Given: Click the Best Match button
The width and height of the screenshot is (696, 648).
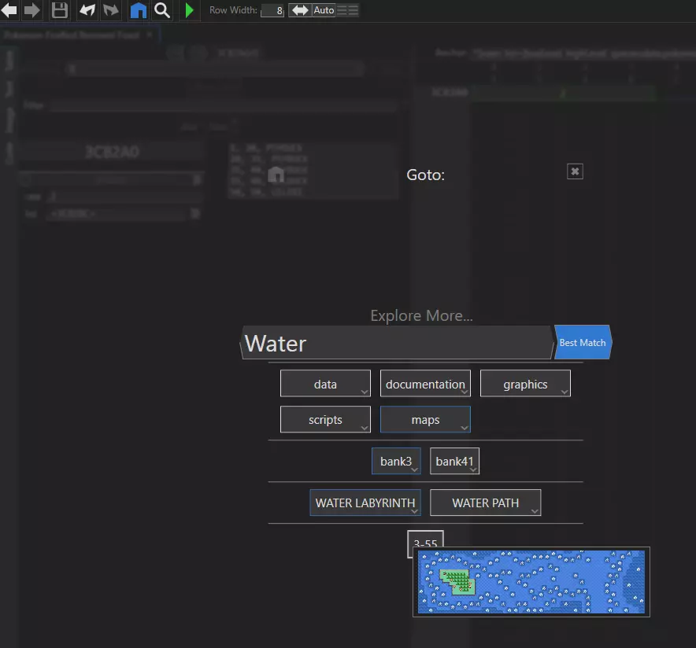Looking at the screenshot, I should [x=583, y=343].
